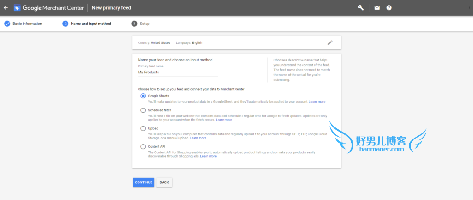Image resolution: width=473 pixels, height=200 pixels.
Task: Click the CONTINUE button
Action: 144,182
